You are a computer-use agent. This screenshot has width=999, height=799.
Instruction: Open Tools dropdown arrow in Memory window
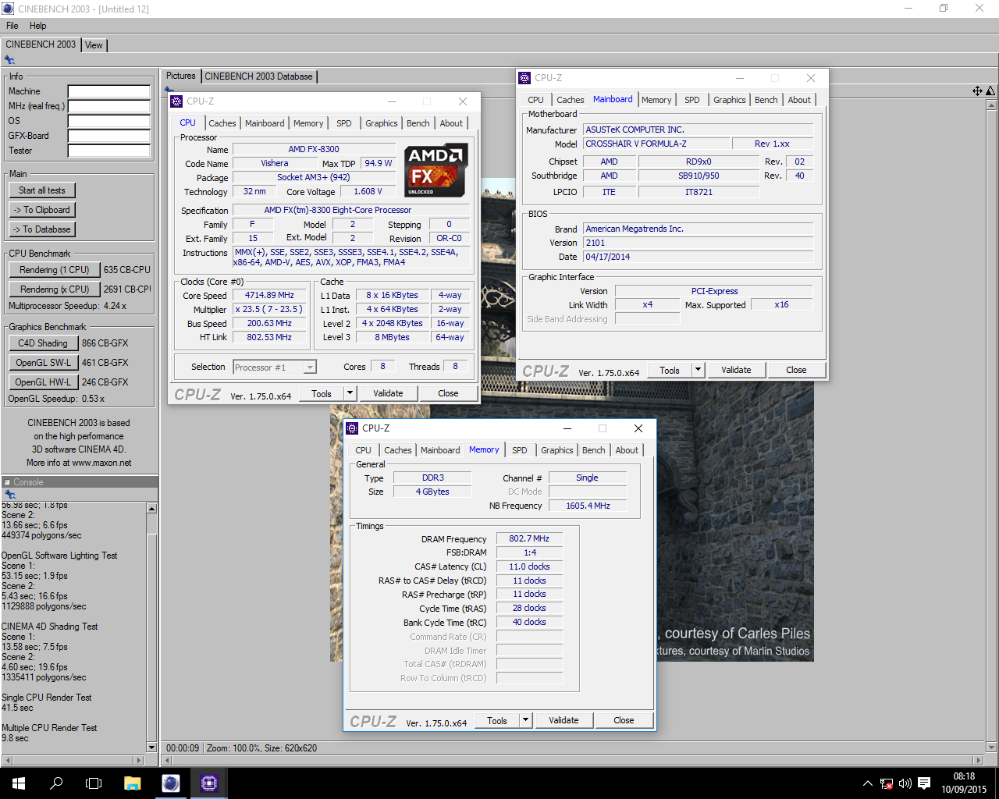tap(525, 720)
